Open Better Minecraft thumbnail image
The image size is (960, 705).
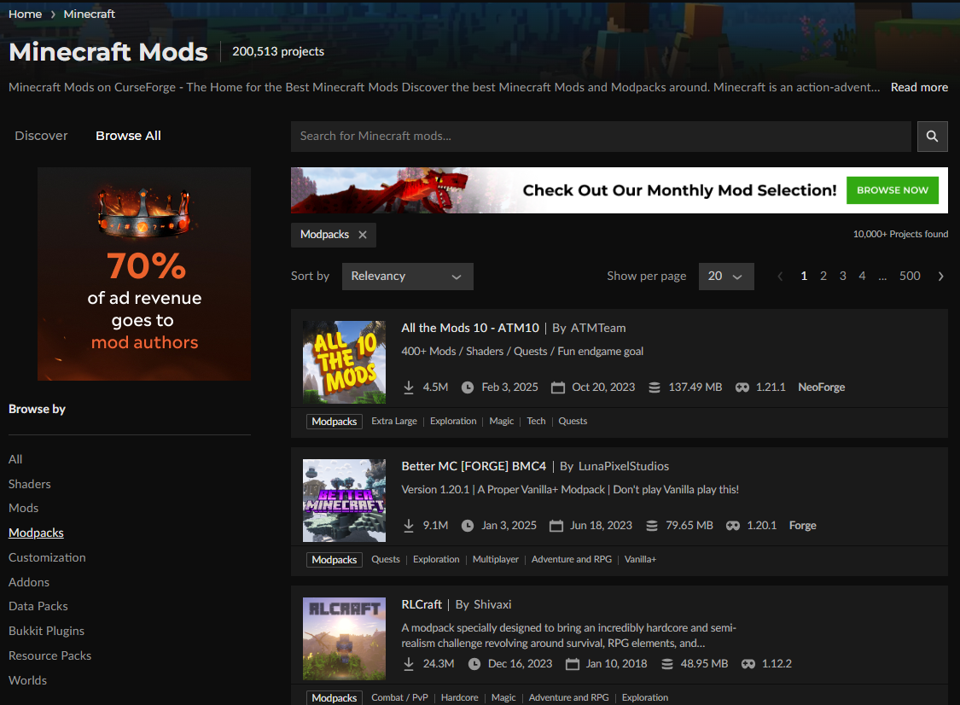pyautogui.click(x=344, y=500)
